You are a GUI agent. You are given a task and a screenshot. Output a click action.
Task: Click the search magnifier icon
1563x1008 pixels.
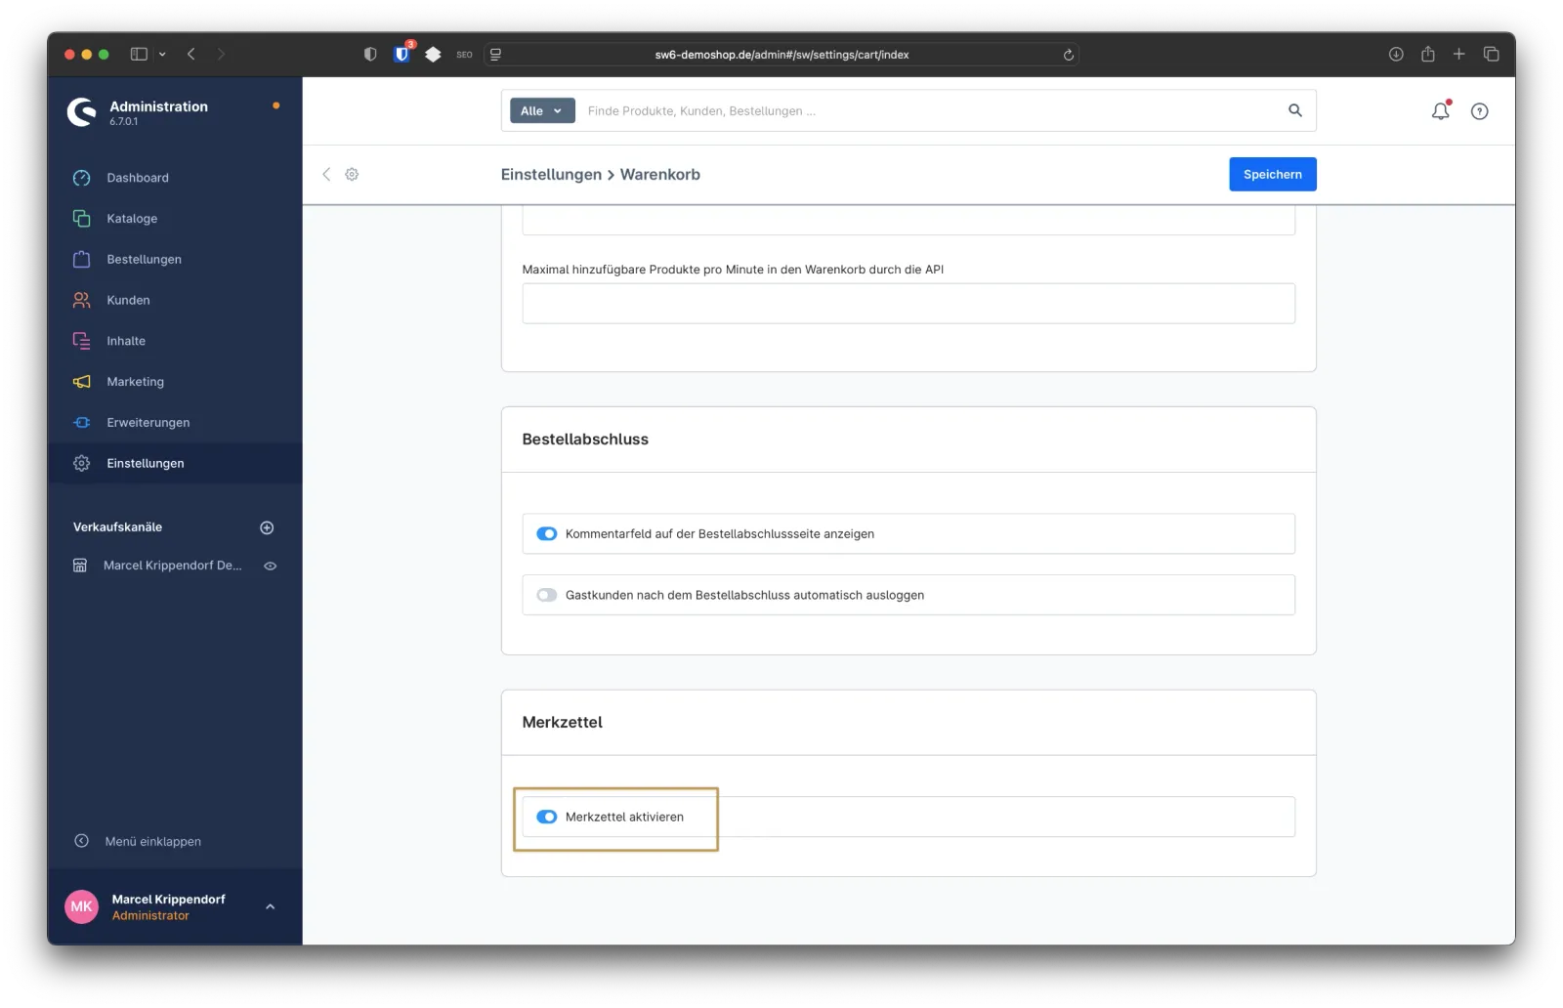[x=1294, y=110]
